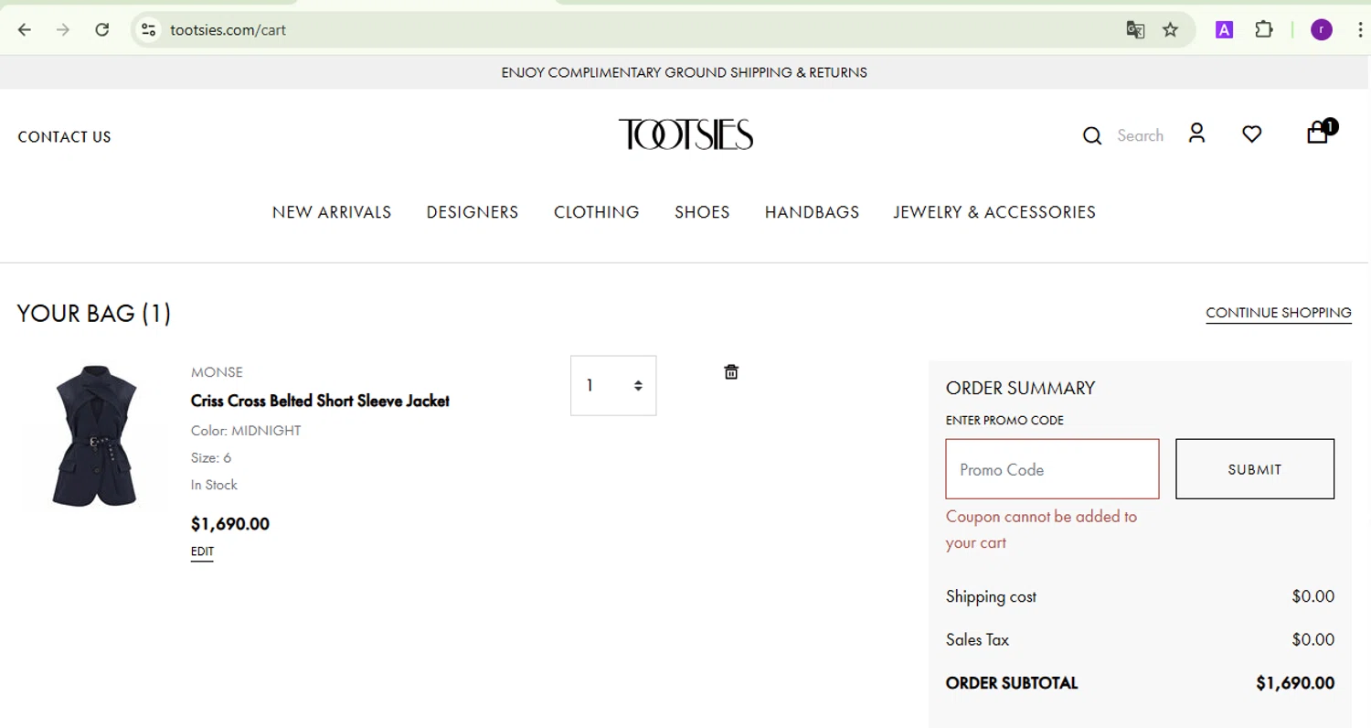Remove jacket with trash icon

coord(731,371)
